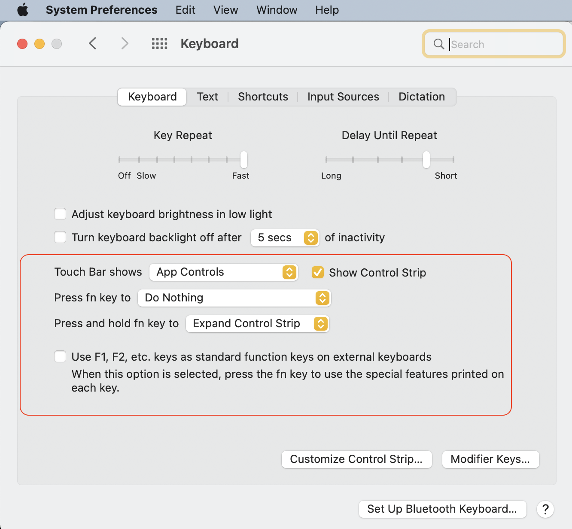Click the forward navigation arrow
Screen dimensions: 572x529
pyautogui.click(x=125, y=43)
